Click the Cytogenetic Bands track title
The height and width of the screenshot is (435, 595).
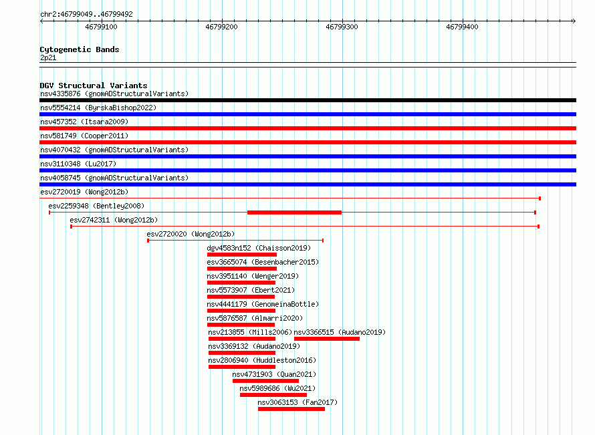[80, 49]
